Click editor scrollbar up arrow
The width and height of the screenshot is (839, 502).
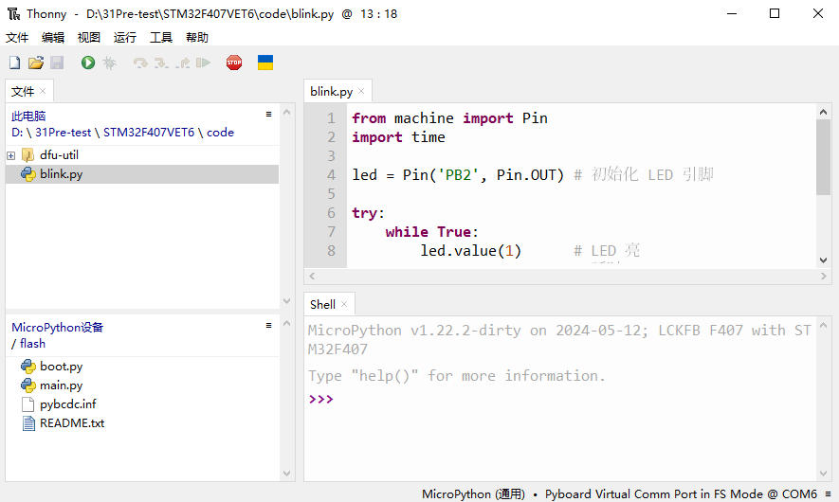click(x=823, y=112)
